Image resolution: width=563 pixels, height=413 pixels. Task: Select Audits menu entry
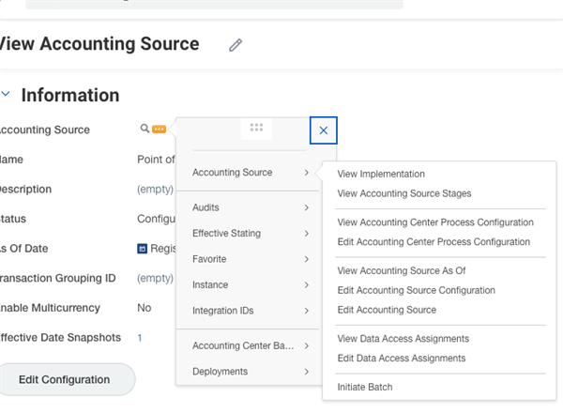coord(205,207)
